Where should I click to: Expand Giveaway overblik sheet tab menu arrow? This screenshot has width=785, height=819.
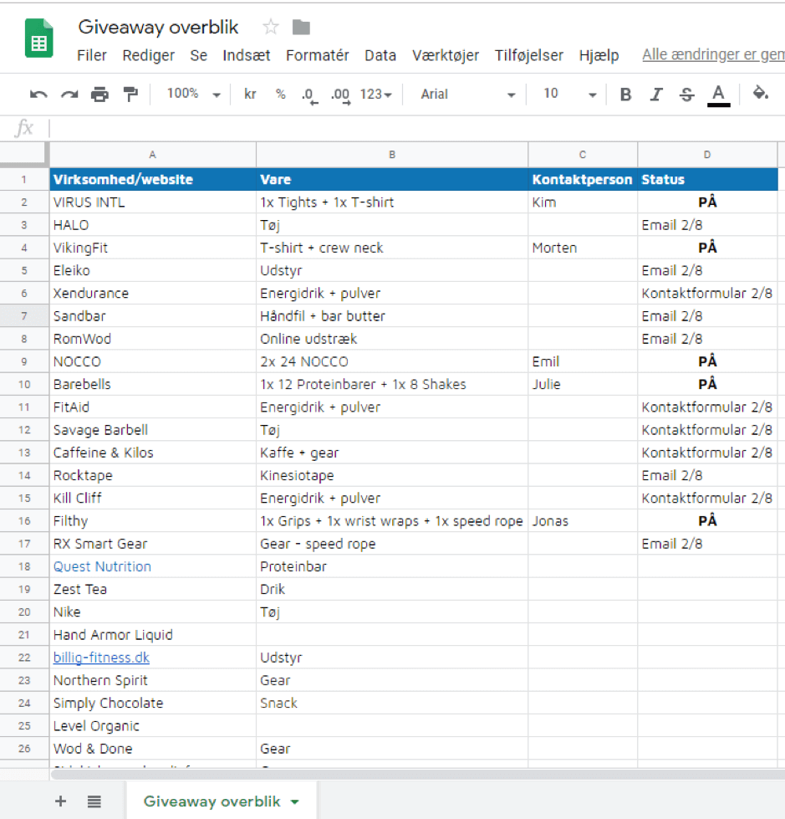(x=295, y=801)
